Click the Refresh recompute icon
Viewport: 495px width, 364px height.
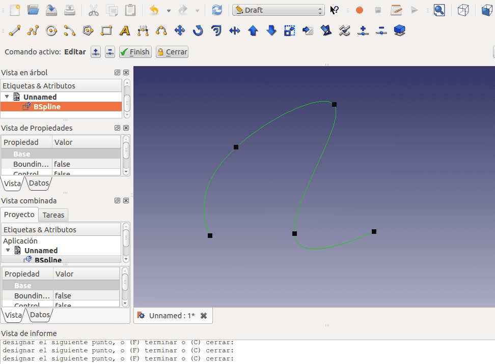coord(217,10)
